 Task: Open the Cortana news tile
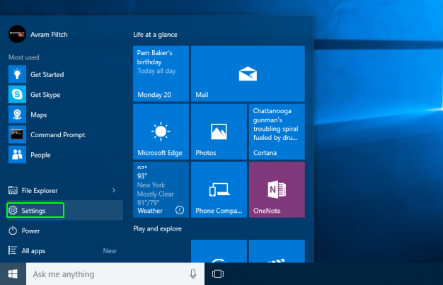tap(277, 132)
